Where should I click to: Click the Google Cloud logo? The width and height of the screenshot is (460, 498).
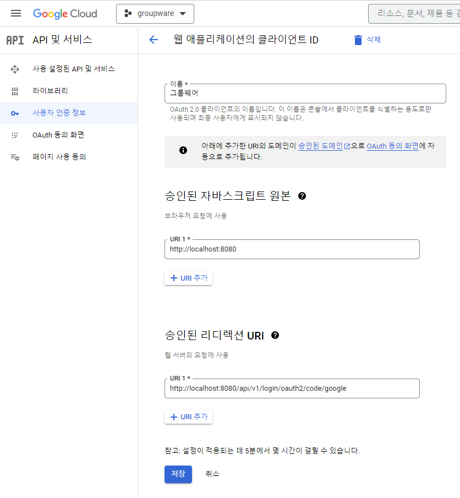point(65,13)
